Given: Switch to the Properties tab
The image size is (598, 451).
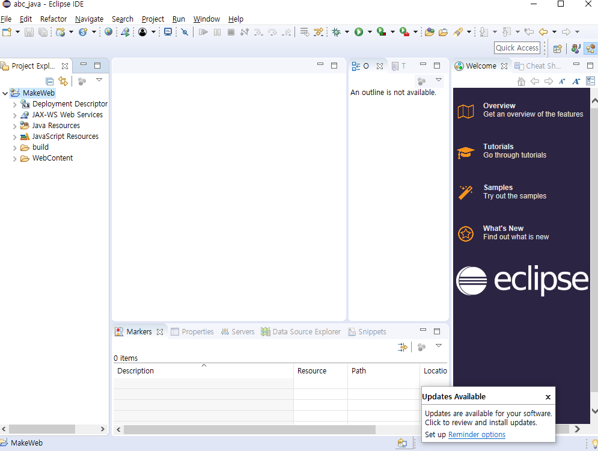Looking at the screenshot, I should pos(192,332).
